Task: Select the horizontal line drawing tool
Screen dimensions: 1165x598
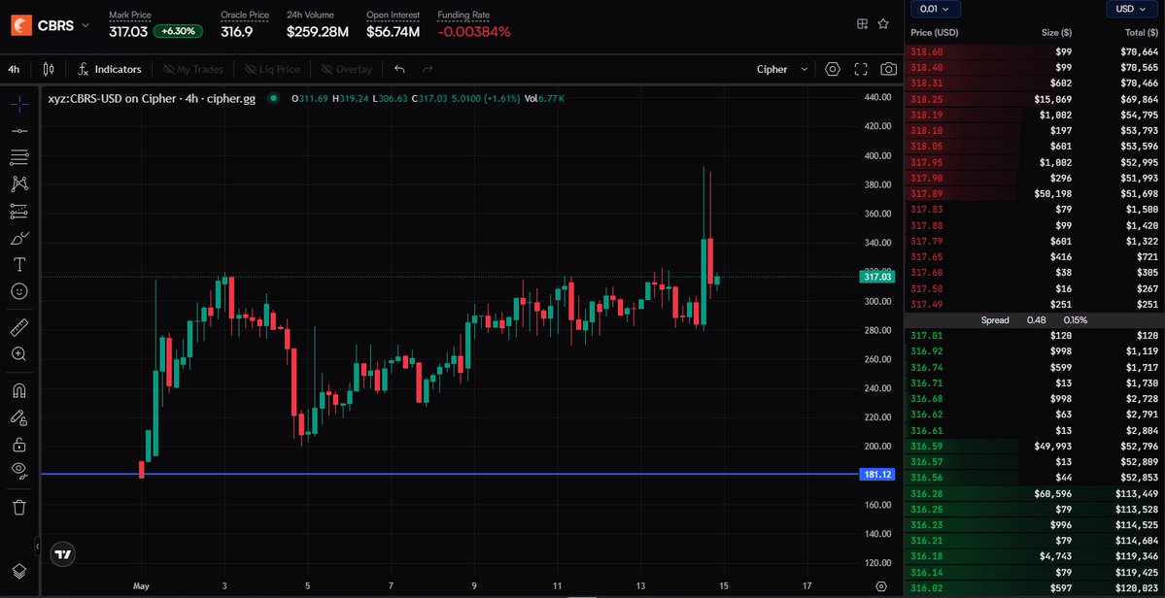Action: [x=19, y=131]
